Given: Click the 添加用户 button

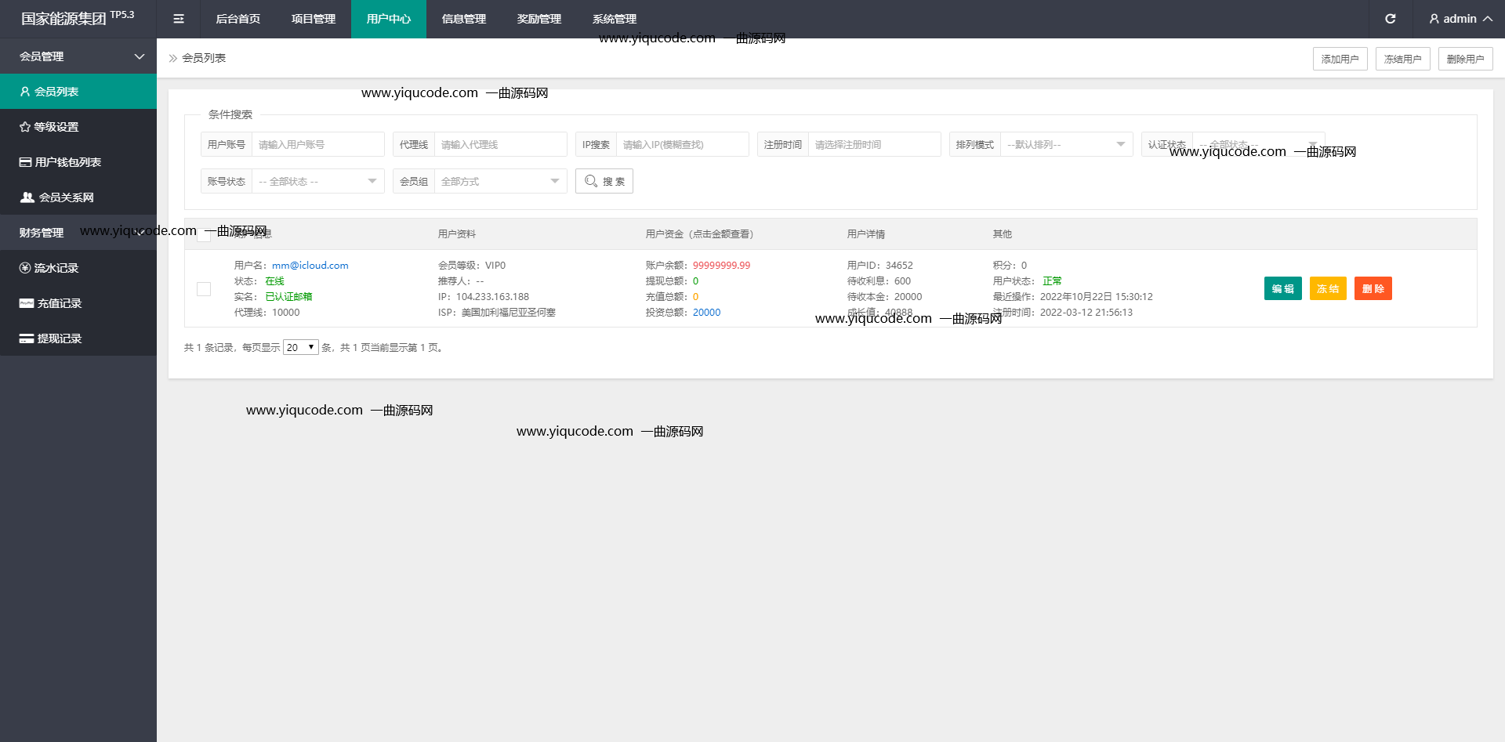Looking at the screenshot, I should pyautogui.click(x=1340, y=59).
